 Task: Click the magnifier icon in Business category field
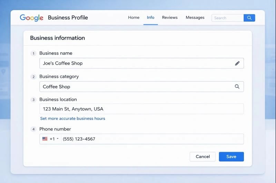(237, 87)
